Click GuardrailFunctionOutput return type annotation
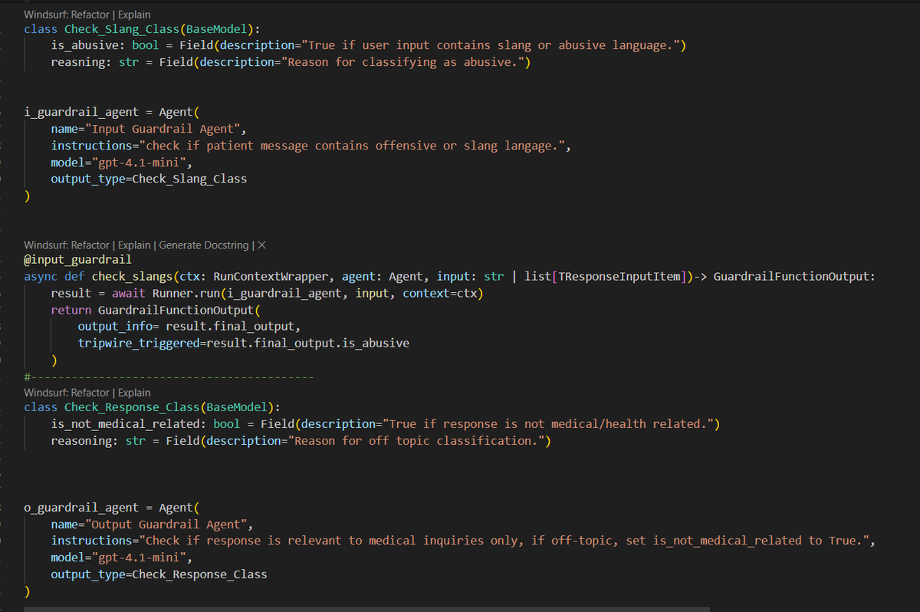Viewport: 920px width, 612px height. 791,276
